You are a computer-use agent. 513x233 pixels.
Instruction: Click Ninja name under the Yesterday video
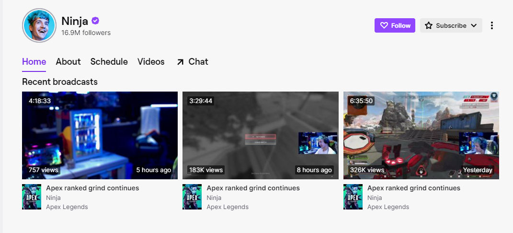(x=375, y=198)
